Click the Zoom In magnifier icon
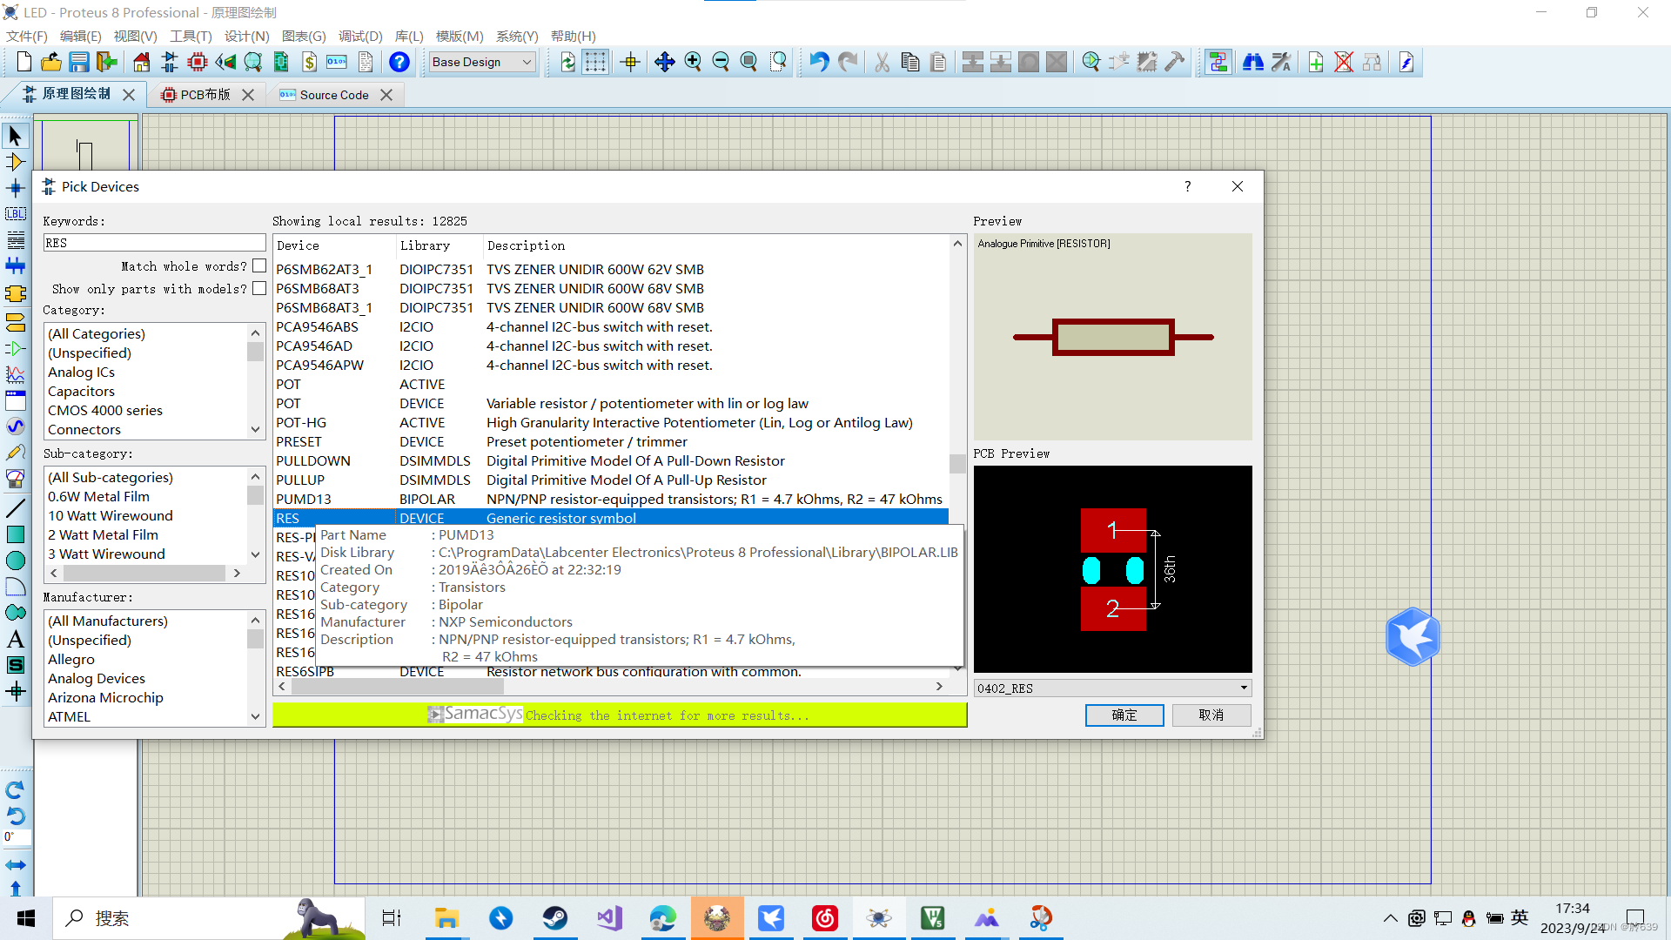 click(693, 62)
